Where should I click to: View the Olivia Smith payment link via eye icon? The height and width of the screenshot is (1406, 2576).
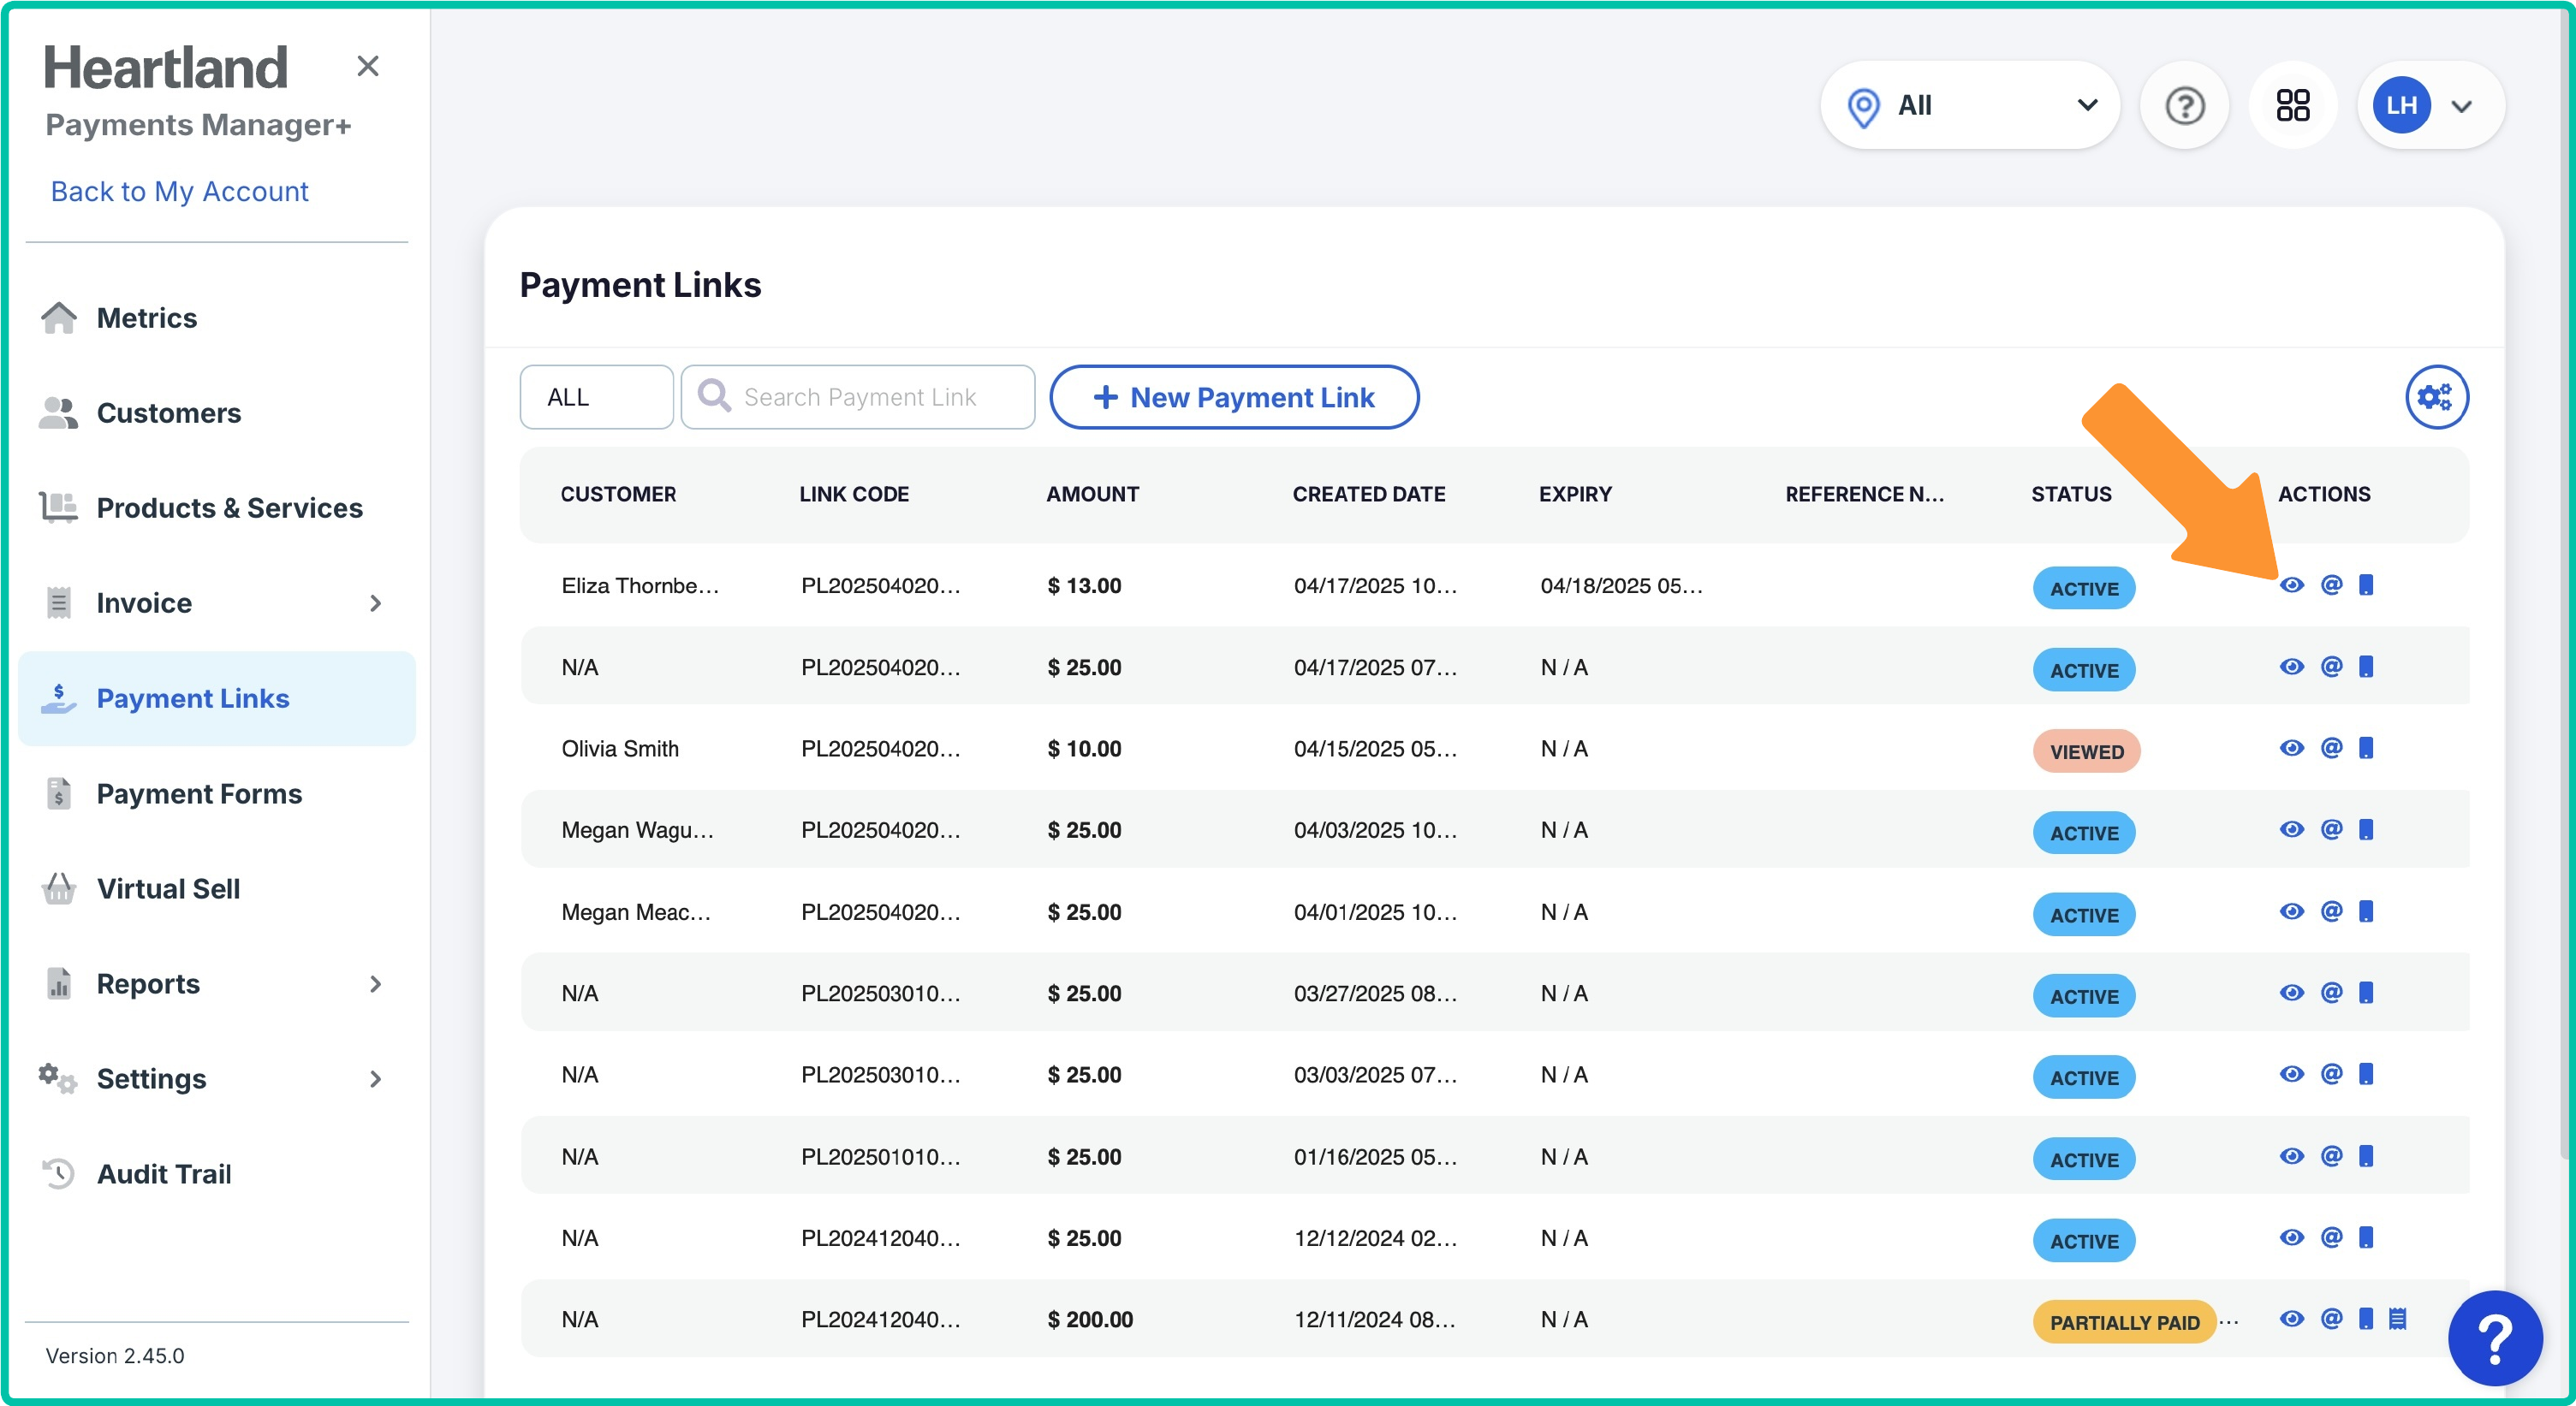[2291, 747]
